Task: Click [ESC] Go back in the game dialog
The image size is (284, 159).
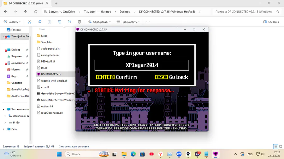Action: (171, 77)
